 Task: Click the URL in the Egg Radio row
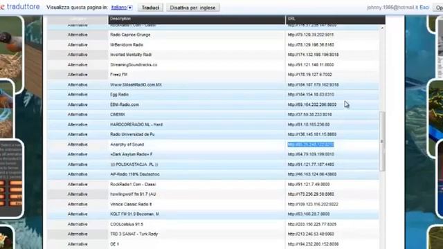(x=311, y=95)
